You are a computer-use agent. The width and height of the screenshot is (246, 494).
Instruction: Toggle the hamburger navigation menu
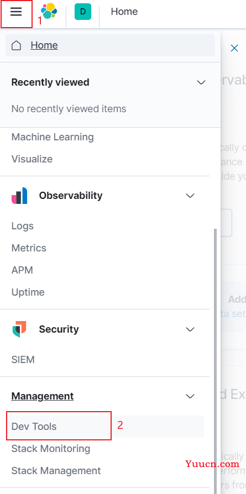(x=16, y=12)
